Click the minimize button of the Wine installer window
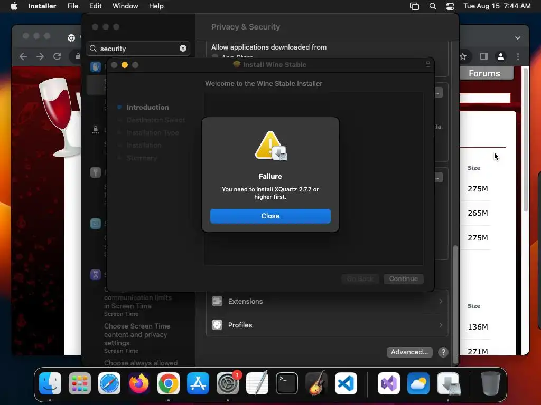This screenshot has width=541, height=405. point(125,65)
